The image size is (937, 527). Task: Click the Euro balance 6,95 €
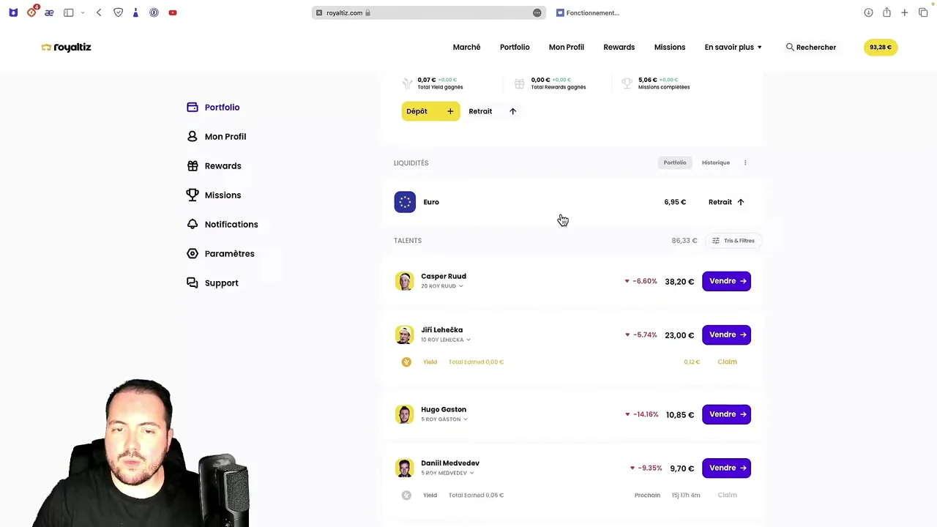click(x=675, y=202)
